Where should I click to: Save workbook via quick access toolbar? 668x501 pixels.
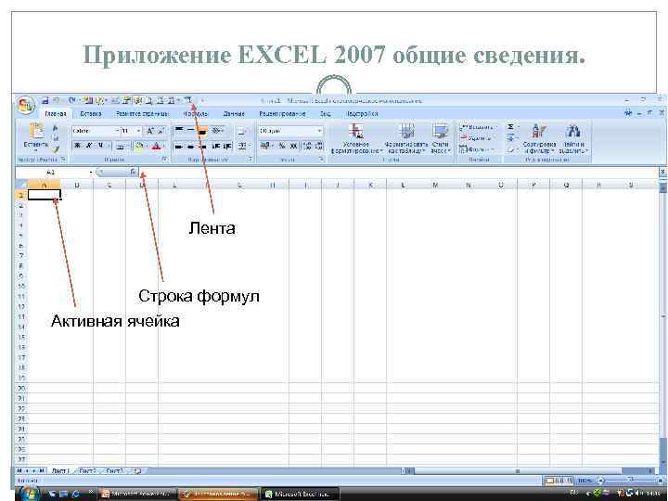[45, 100]
